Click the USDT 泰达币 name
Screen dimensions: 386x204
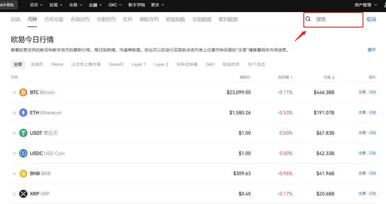click(x=44, y=133)
